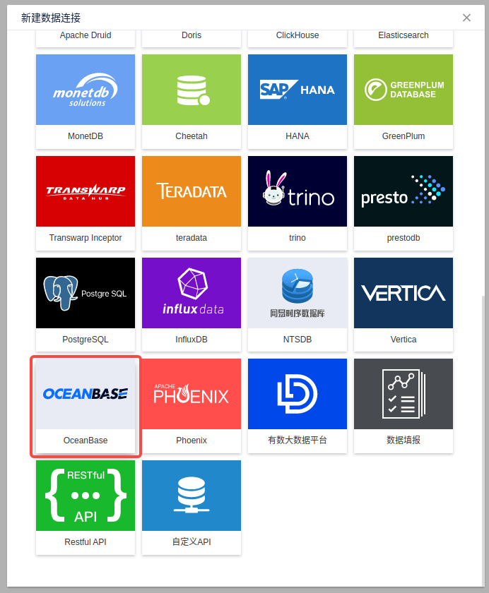Select the MonetDB data source icon
Image resolution: width=489 pixels, height=593 pixels.
(x=86, y=90)
